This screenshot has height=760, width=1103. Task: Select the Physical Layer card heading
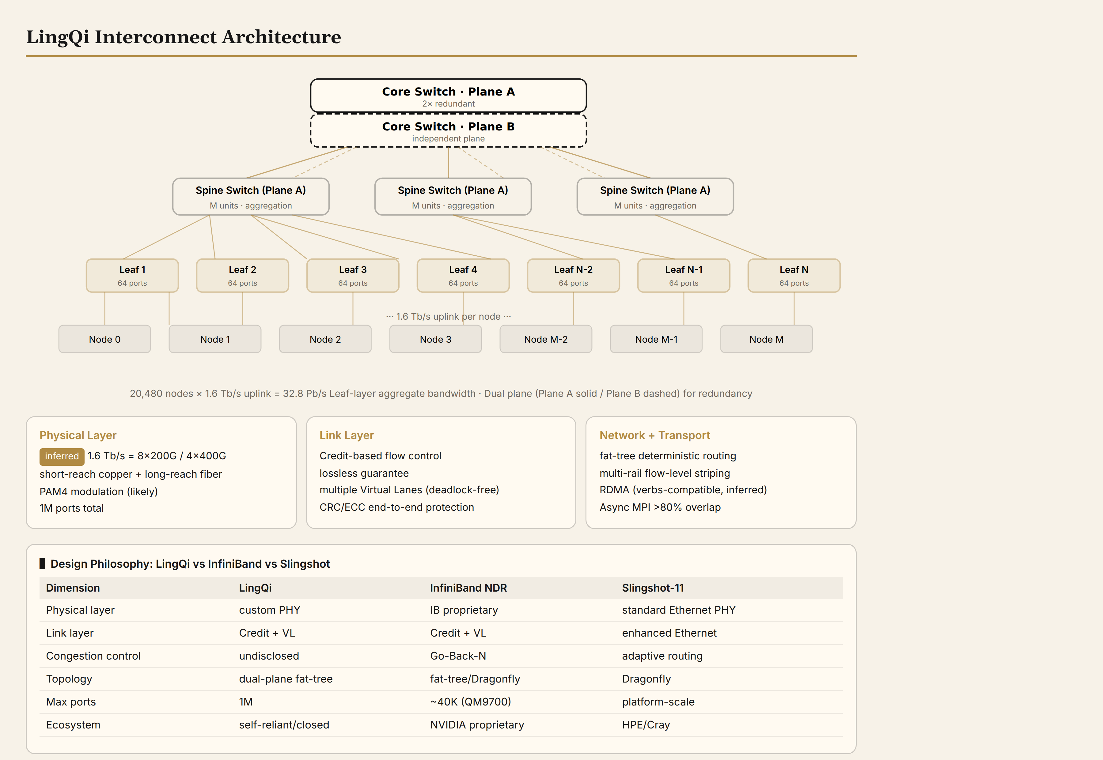pyautogui.click(x=78, y=435)
